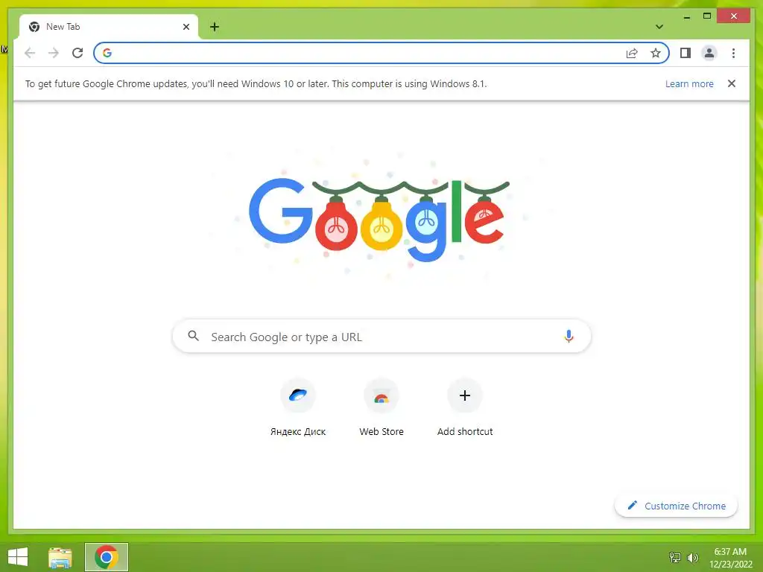The width and height of the screenshot is (763, 572).
Task: Open File Explorer from the taskbar
Action: pyautogui.click(x=60, y=557)
